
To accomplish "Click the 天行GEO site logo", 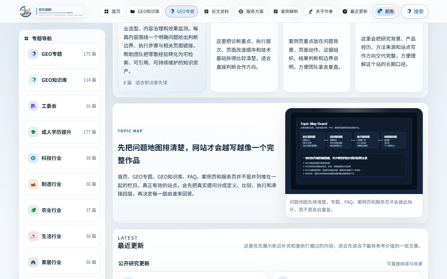I will coord(52,11).
